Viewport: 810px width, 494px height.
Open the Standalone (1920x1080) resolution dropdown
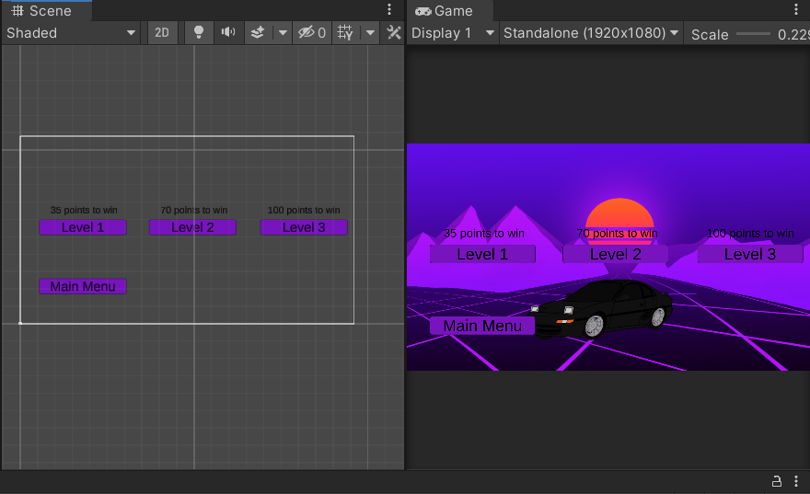(591, 33)
